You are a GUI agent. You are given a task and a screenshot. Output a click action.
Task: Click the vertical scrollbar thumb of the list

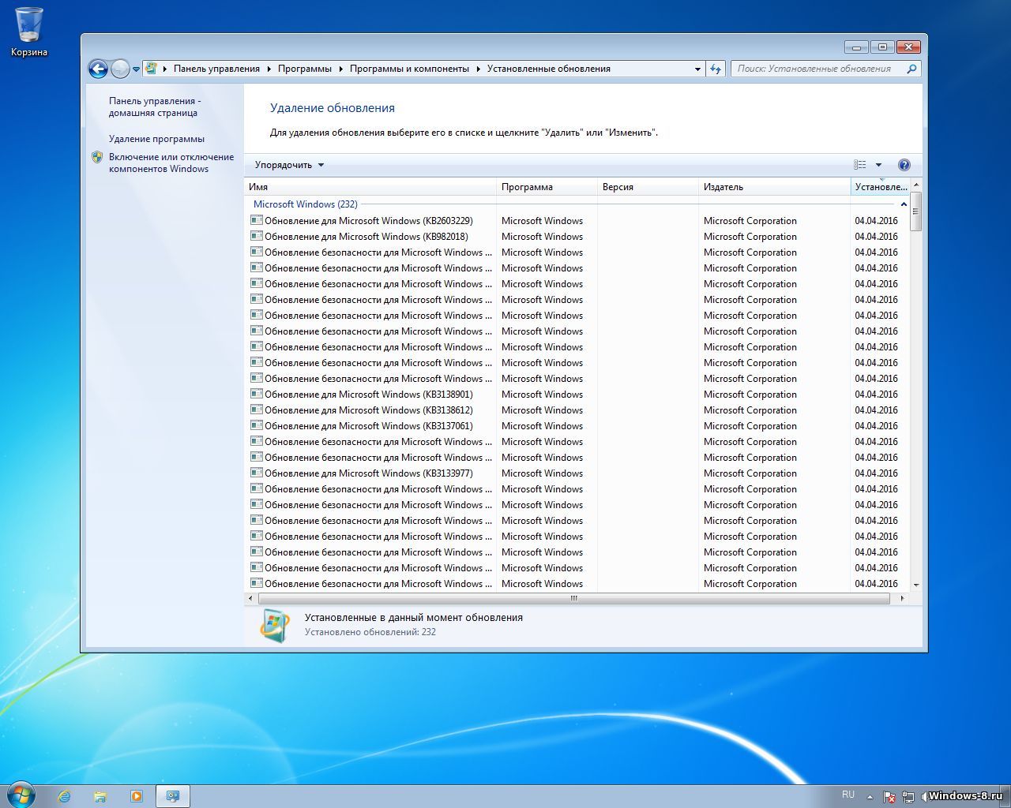[916, 211]
